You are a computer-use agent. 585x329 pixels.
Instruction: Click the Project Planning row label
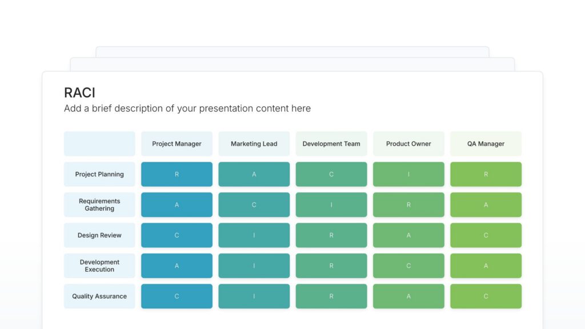[x=99, y=174]
